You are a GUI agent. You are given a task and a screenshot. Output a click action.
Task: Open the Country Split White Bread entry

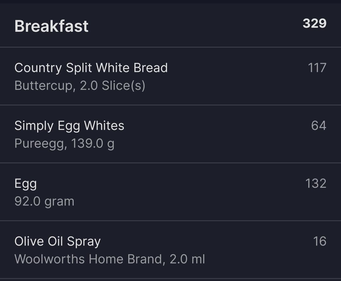(x=170, y=76)
